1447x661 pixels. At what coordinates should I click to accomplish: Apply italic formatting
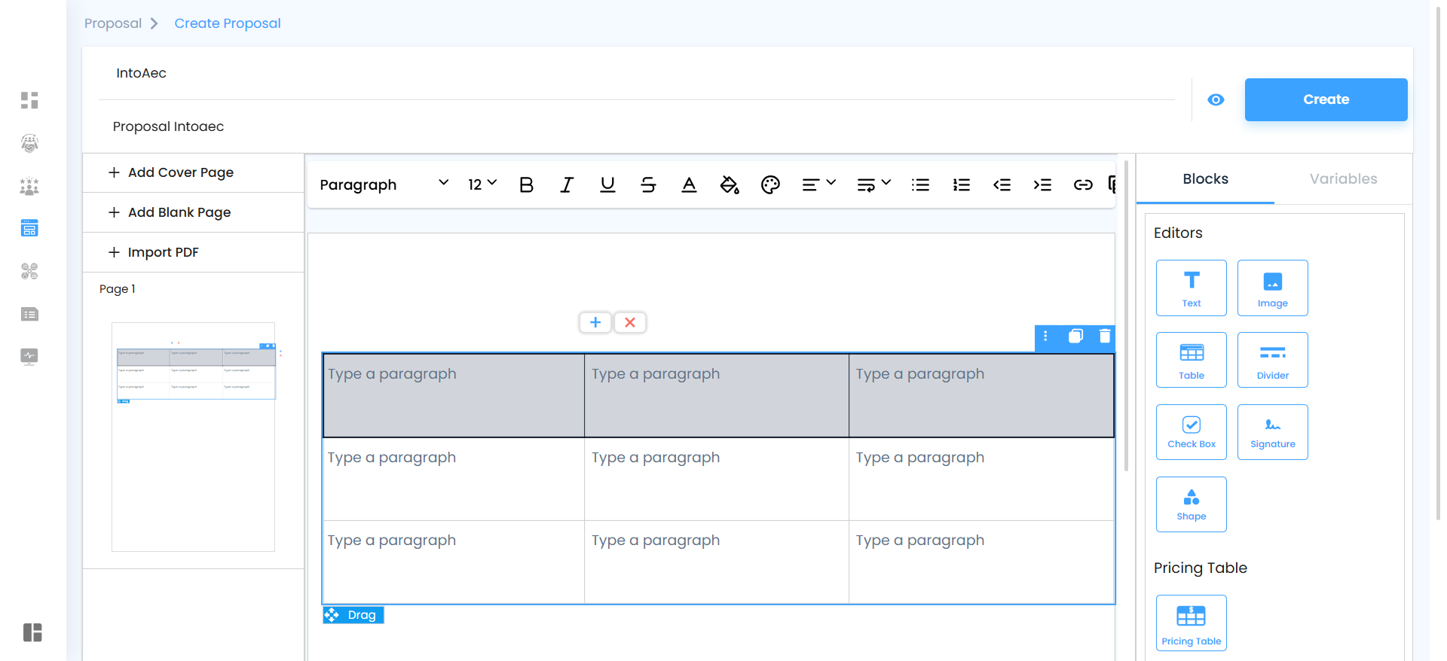[x=567, y=185]
